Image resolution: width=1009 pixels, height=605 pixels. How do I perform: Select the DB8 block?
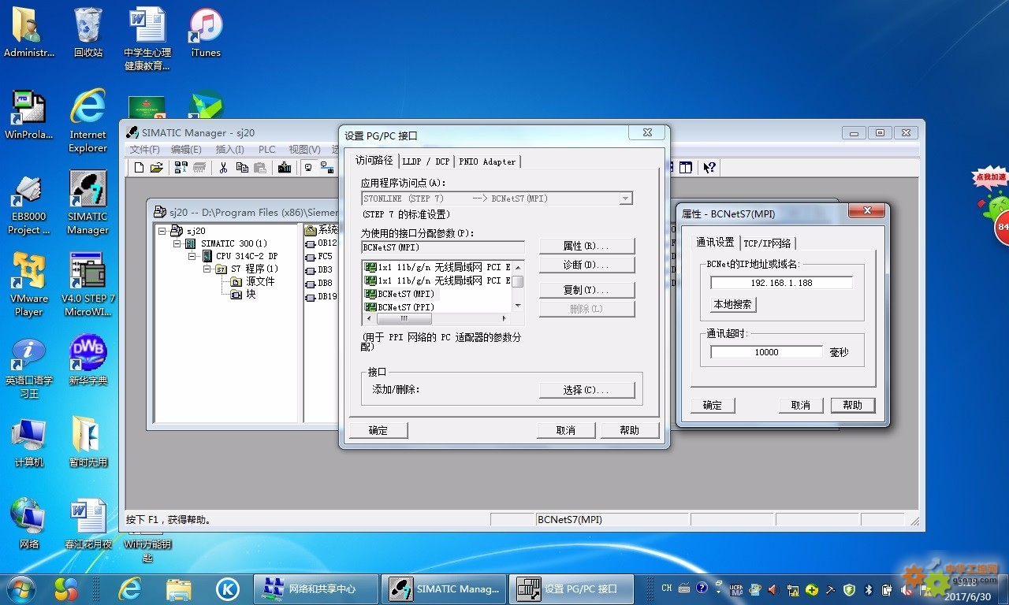(x=319, y=282)
